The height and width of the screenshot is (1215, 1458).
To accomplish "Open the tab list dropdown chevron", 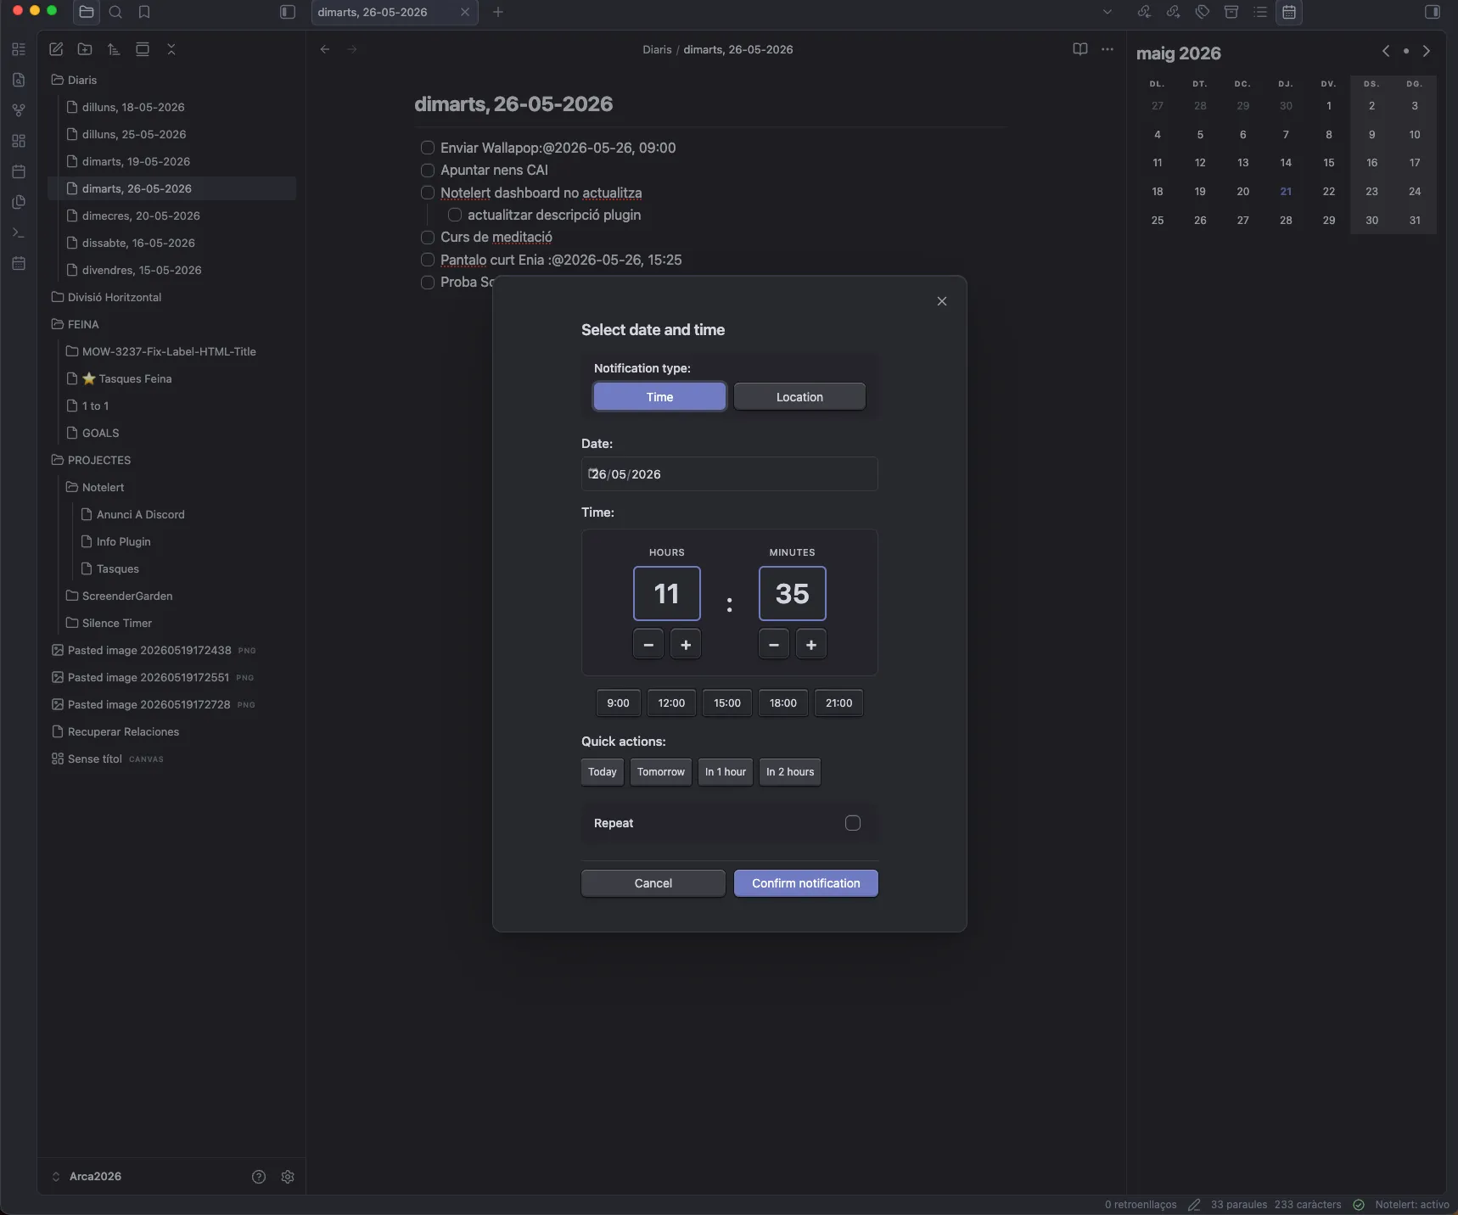I will click(1108, 12).
